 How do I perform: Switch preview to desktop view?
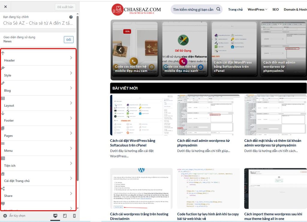tap(55, 215)
